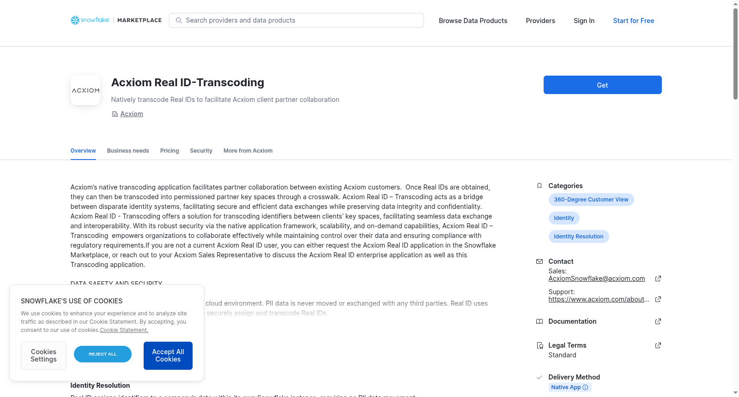This screenshot has width=739, height=397.
Task: Focus the search providers input field
Action: coord(297,20)
